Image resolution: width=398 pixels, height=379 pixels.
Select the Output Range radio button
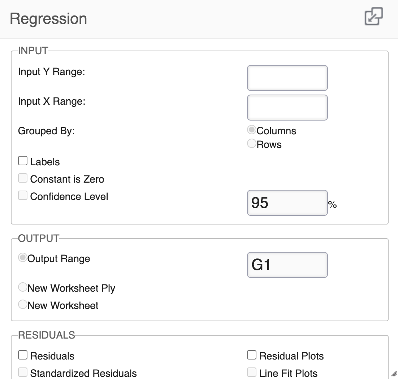(23, 258)
